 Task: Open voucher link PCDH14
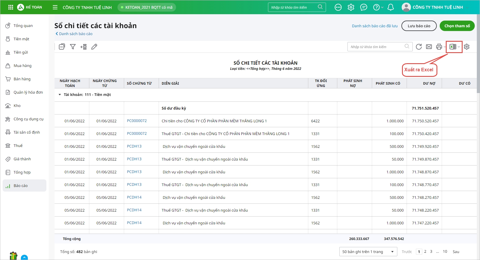click(134, 197)
